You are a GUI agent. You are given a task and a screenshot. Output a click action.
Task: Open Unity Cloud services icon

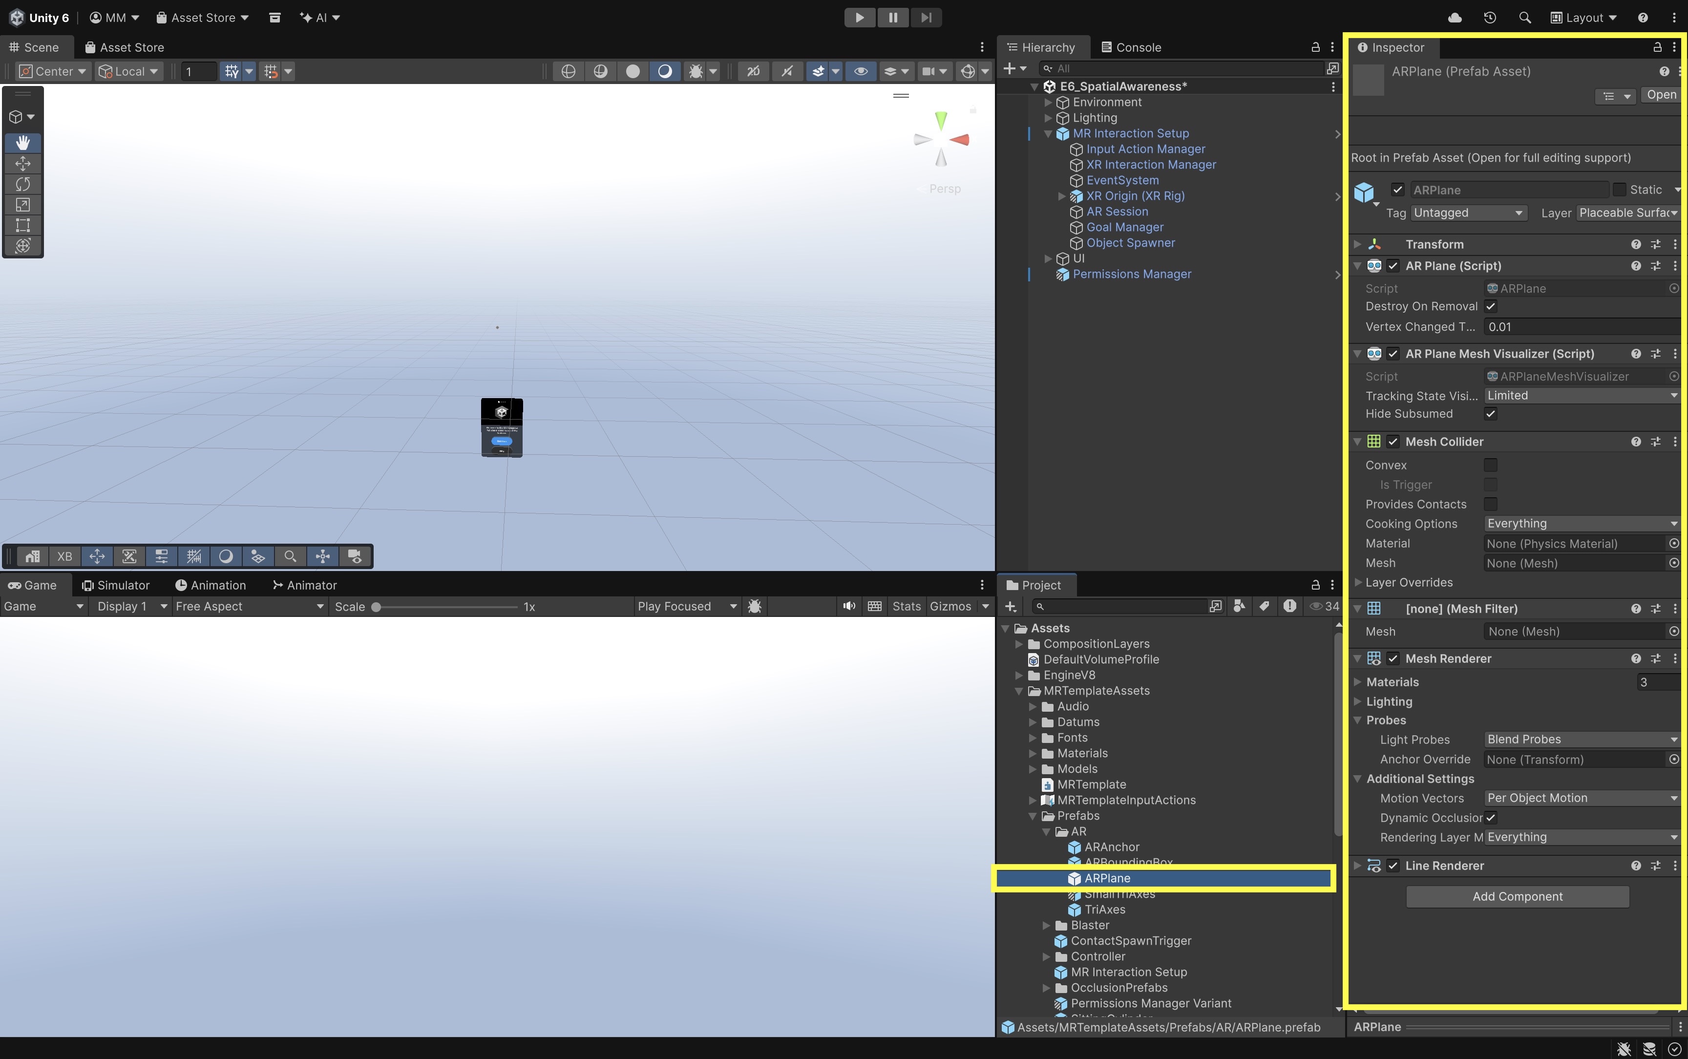(x=1455, y=18)
